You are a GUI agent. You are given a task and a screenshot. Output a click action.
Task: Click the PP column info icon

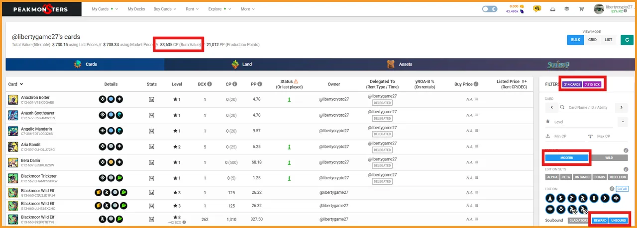pyautogui.click(x=261, y=84)
